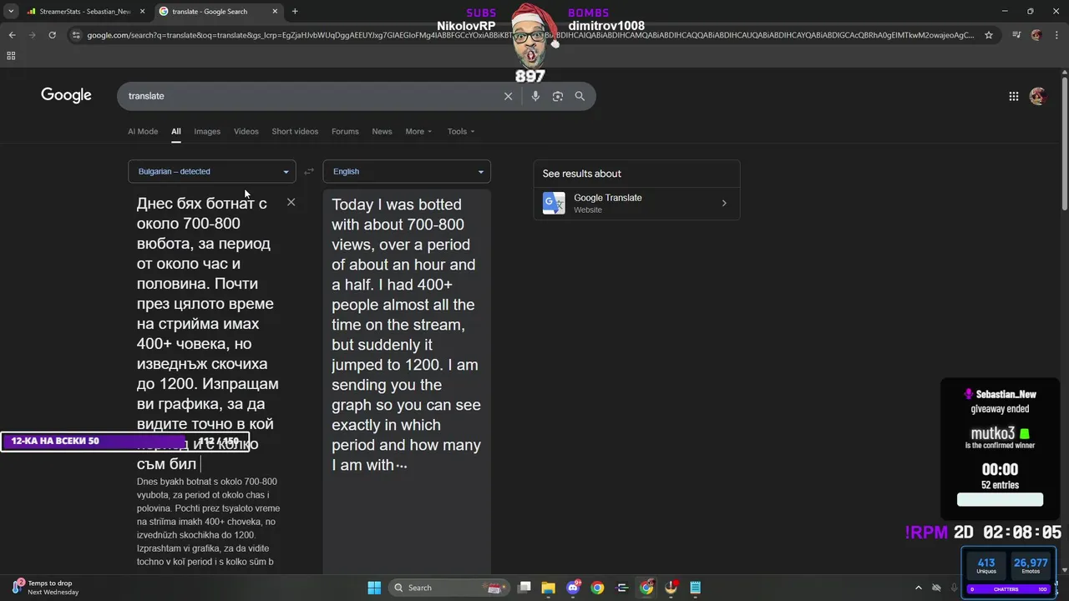The height and width of the screenshot is (601, 1069).
Task: Open the first Chrome icon on taskbar
Action: point(597,588)
